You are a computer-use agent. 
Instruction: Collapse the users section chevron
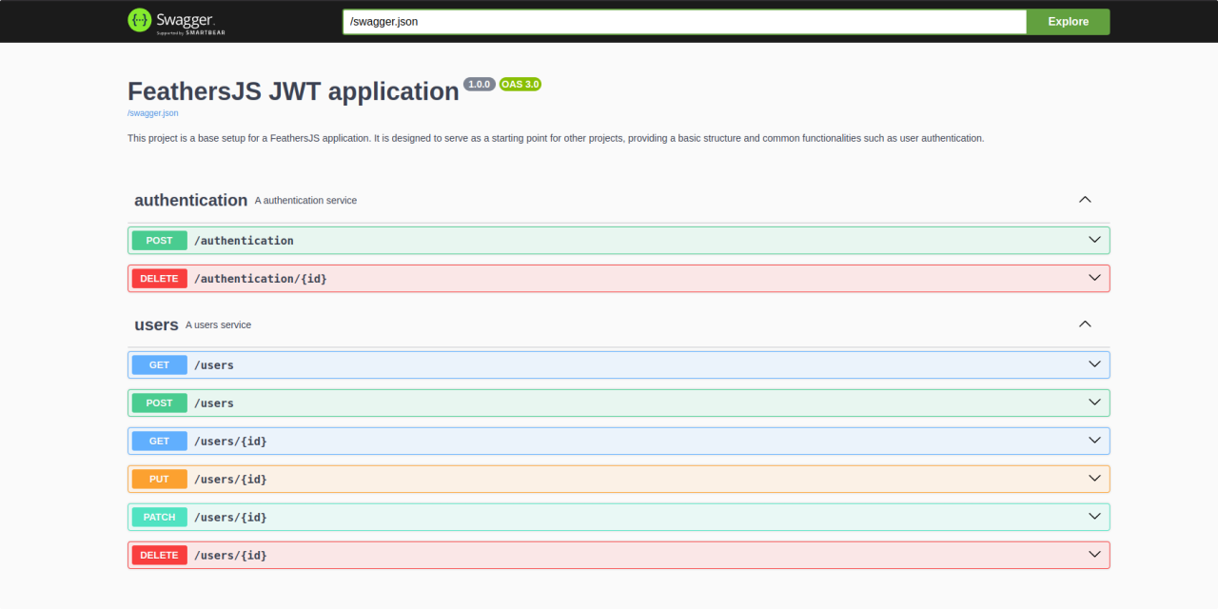(1085, 324)
